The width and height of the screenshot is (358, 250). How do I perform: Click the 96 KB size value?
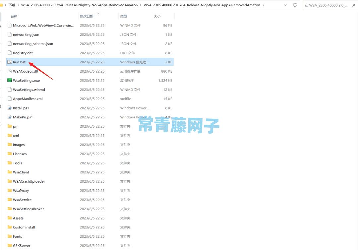click(168, 25)
